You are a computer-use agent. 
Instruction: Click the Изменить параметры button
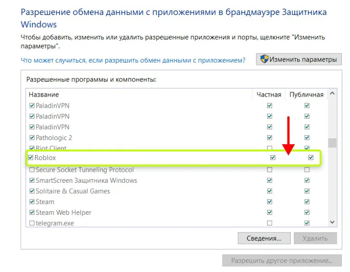[299, 59]
